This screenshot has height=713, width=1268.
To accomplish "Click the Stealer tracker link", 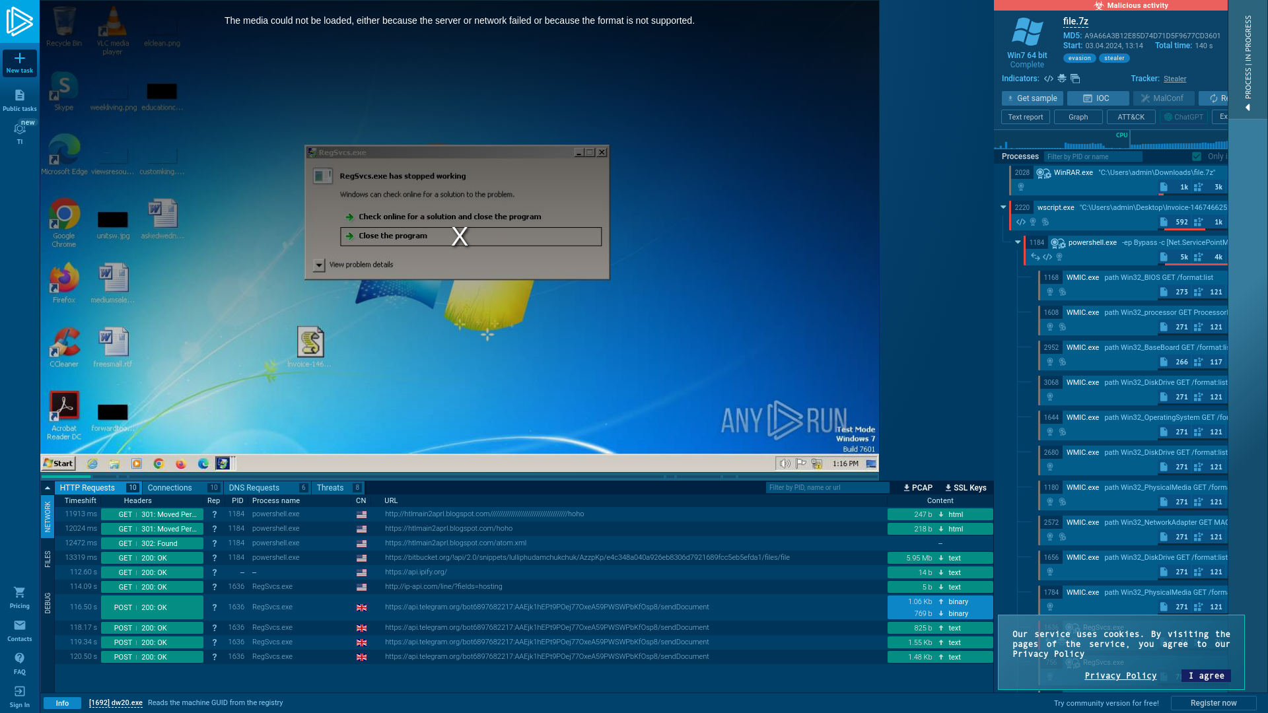I will (x=1175, y=79).
